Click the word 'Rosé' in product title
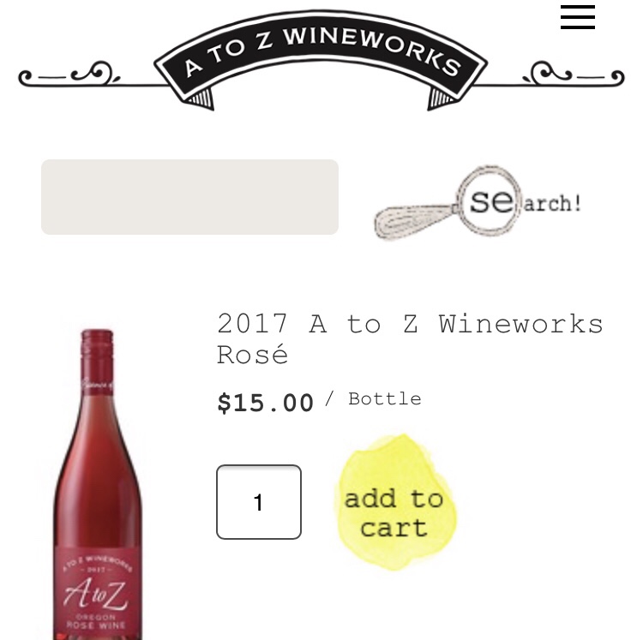Screen dimensions: 643x640 [x=253, y=355]
